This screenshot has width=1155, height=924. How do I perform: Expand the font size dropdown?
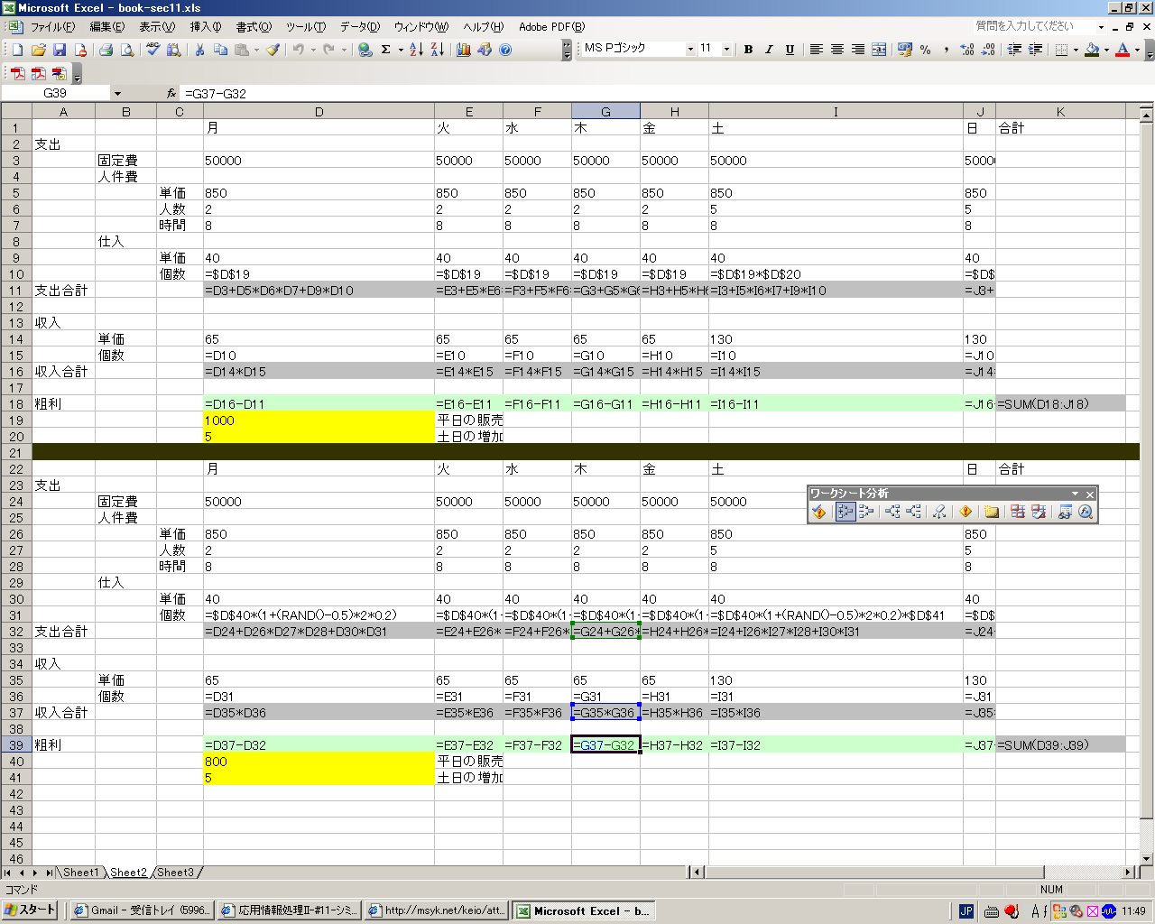click(726, 50)
